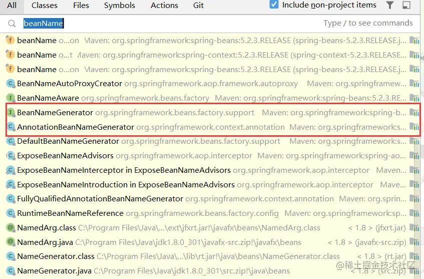Open the NameGenerator.java file result
The height and width of the screenshot is (279, 424).
pyautogui.click(x=210, y=270)
